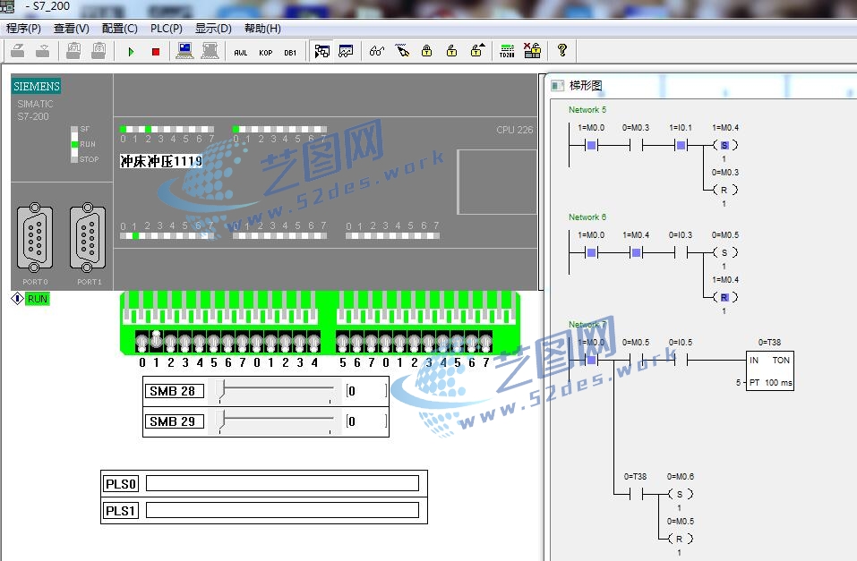The image size is (857, 561).
Task: Click the greyed DB1 clipboard paste icon
Action: click(x=99, y=51)
